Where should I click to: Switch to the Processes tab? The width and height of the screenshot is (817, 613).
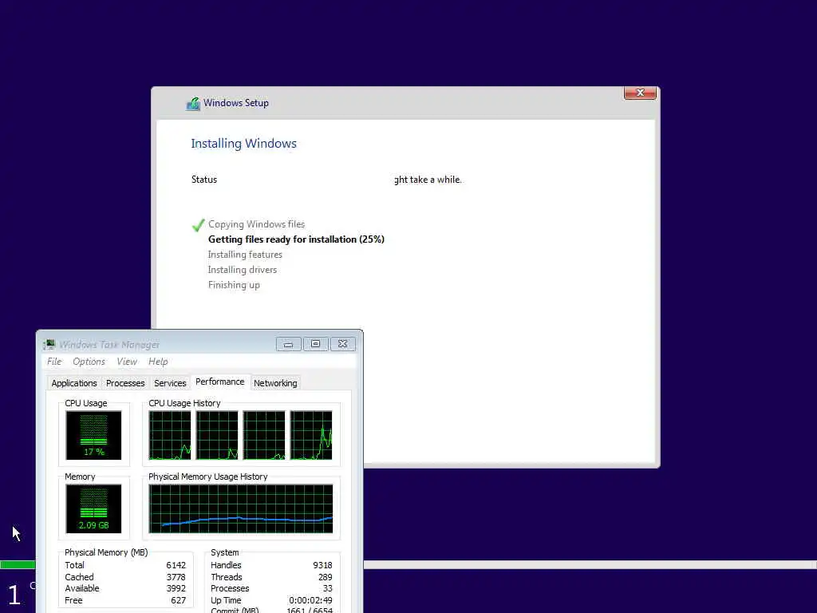click(125, 383)
